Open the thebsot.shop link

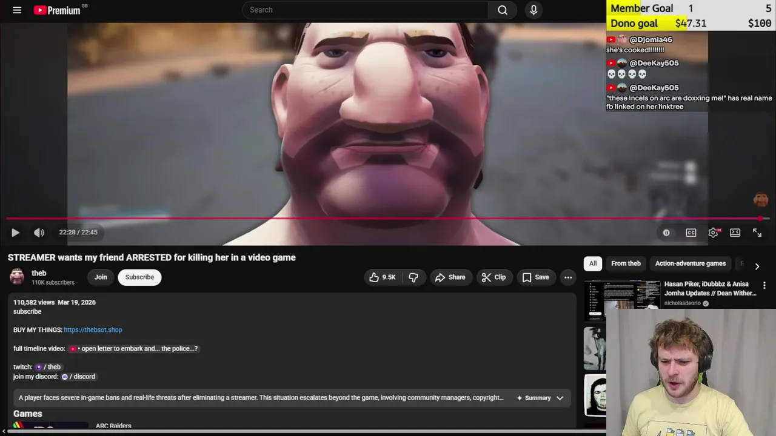pos(93,330)
